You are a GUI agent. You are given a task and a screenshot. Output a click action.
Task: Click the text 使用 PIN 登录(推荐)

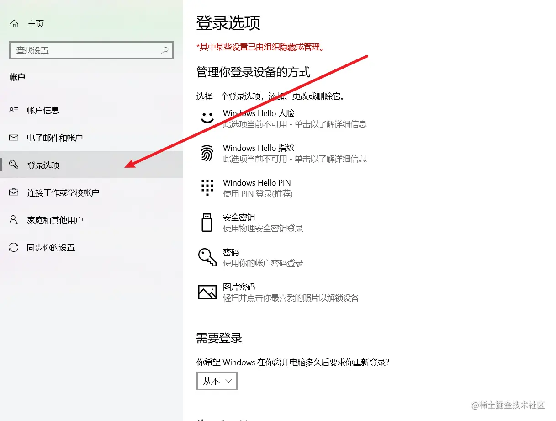pos(258,194)
